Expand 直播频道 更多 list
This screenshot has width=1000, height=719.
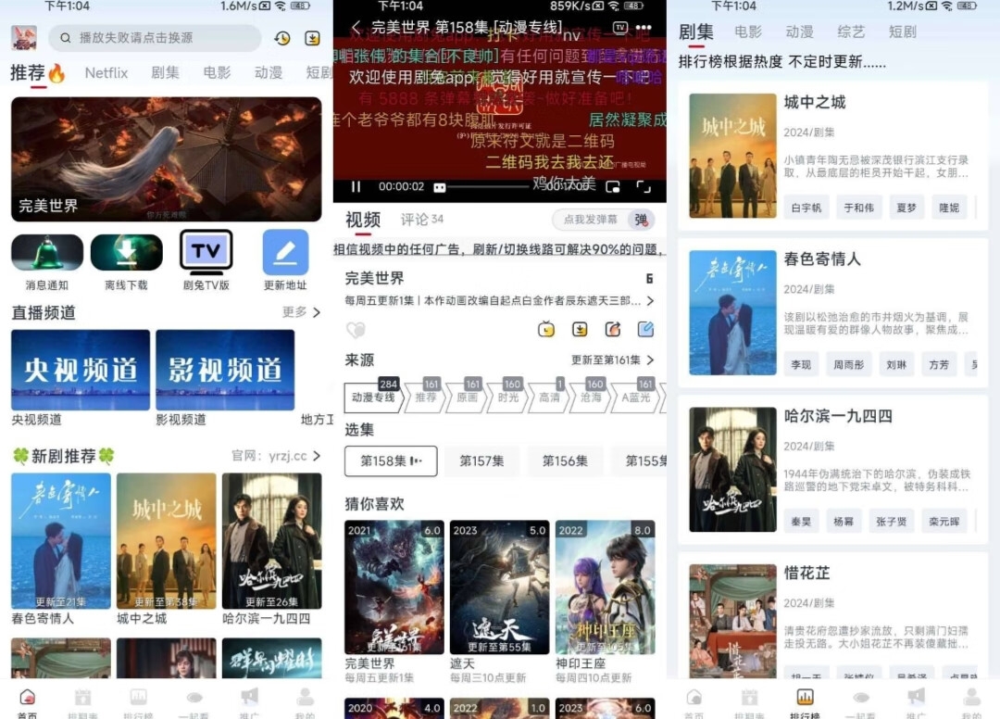coord(301,312)
